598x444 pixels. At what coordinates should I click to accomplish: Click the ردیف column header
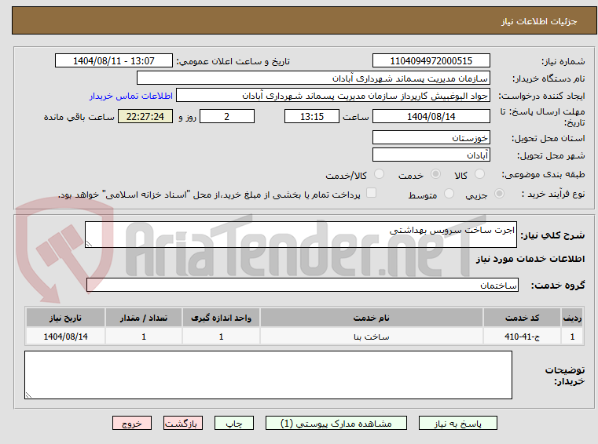pyautogui.click(x=572, y=318)
